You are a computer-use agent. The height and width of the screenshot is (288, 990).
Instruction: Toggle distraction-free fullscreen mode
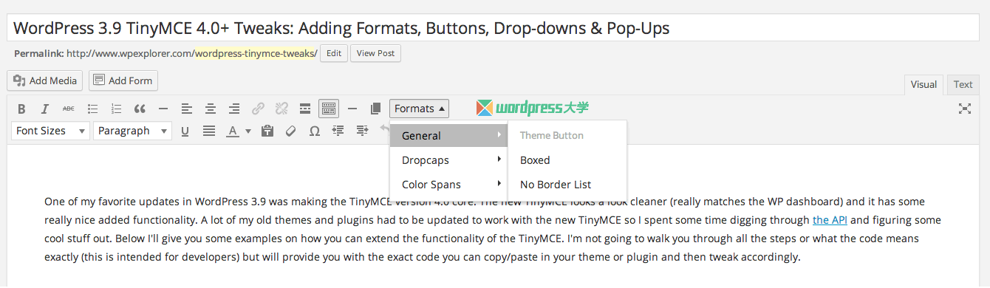[964, 109]
